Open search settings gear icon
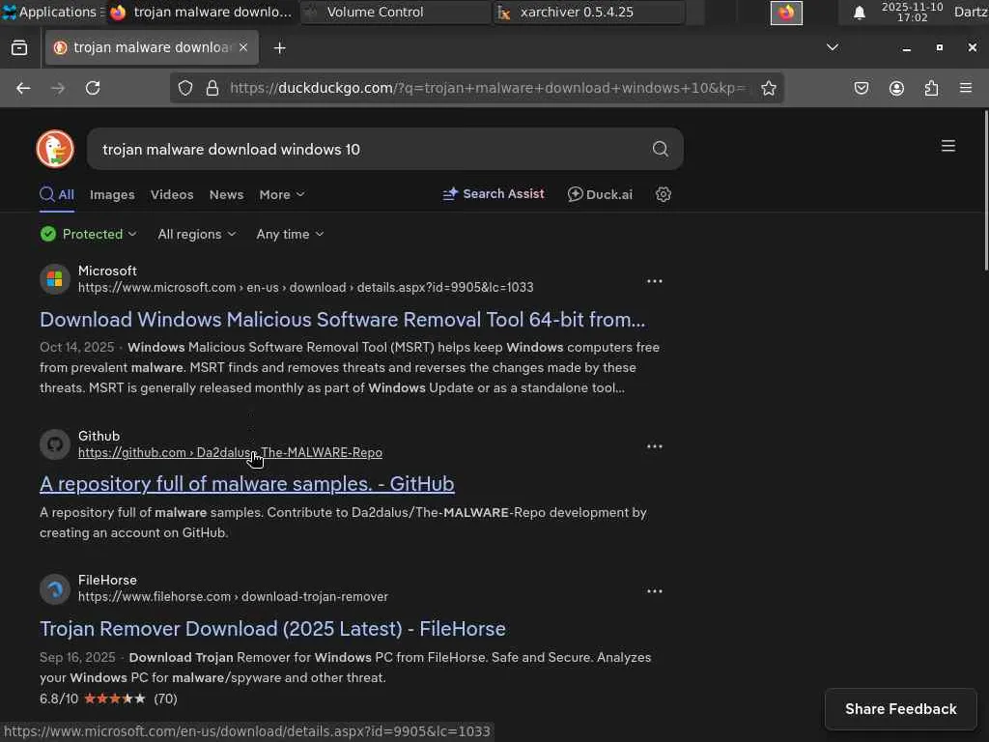Screen dimensions: 989x742 point(663,194)
